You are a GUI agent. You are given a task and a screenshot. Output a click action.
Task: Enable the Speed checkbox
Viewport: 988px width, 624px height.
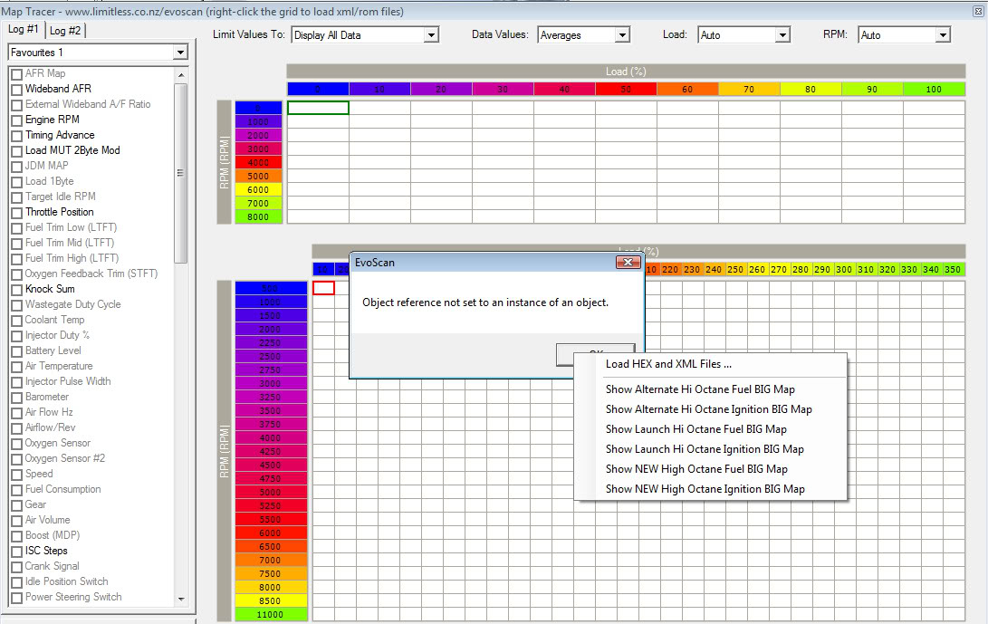17,475
